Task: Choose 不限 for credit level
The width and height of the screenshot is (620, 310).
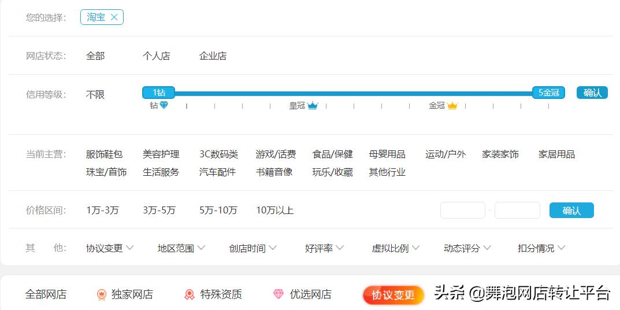Action: click(x=95, y=95)
